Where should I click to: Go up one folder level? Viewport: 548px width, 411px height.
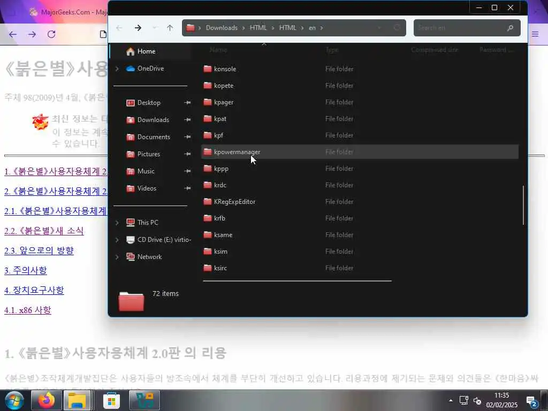170,28
